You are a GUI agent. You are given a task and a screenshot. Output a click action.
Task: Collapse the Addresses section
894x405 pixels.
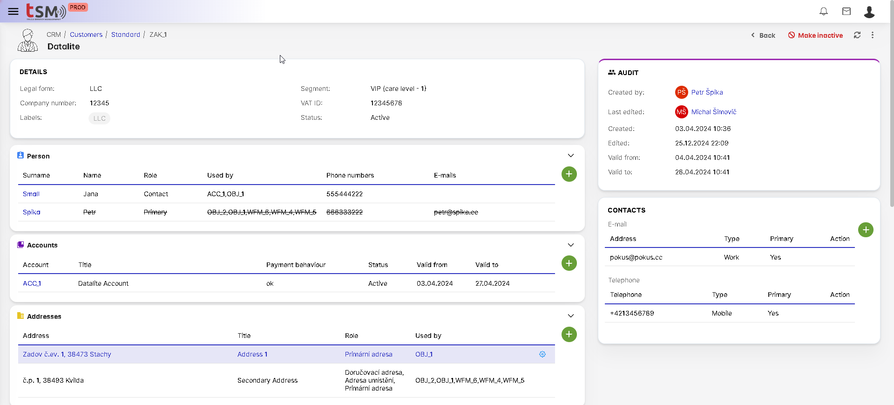570,316
